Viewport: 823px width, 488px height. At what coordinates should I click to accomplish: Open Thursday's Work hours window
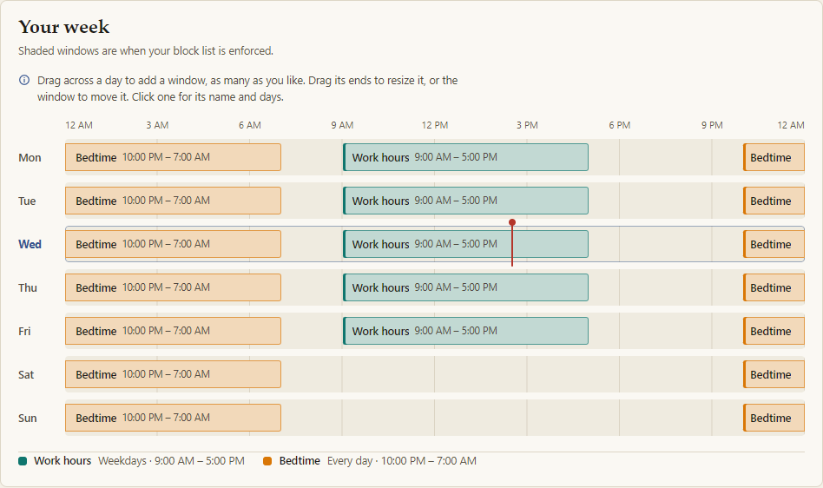pos(465,288)
